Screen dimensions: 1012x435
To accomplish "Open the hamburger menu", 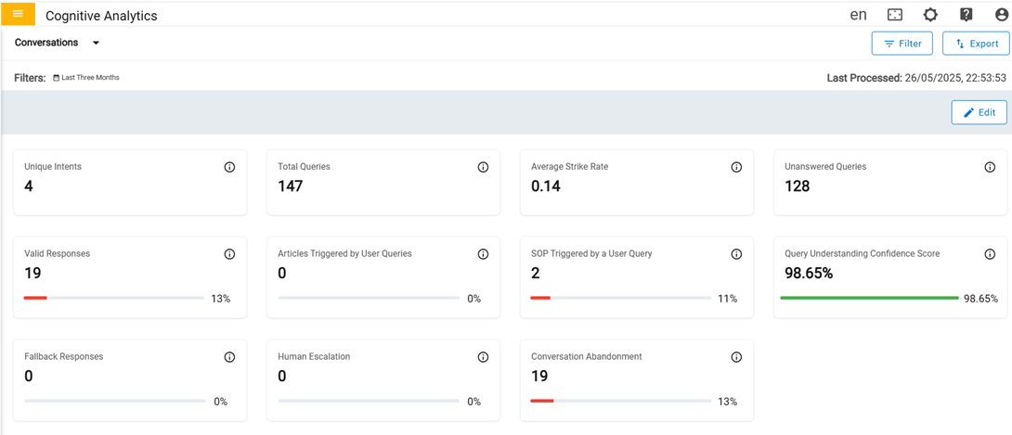I will (x=18, y=14).
